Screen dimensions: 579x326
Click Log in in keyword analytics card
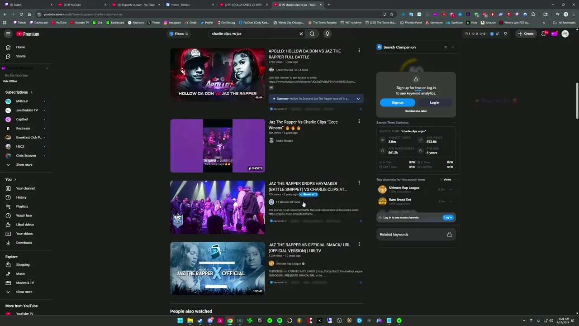point(435,103)
